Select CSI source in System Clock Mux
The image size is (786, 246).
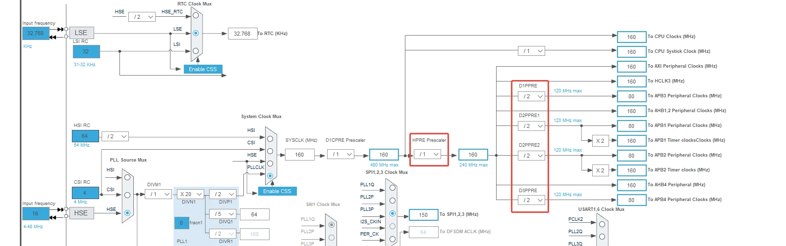tap(270, 151)
